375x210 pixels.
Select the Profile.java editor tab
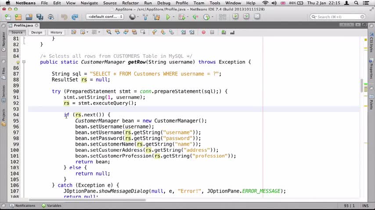[x=23, y=25]
